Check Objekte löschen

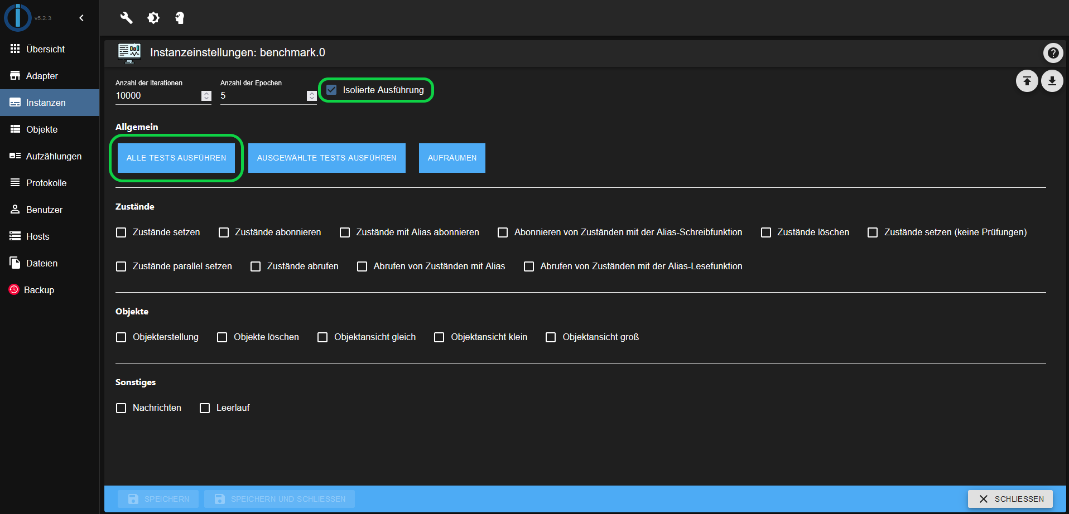point(222,337)
